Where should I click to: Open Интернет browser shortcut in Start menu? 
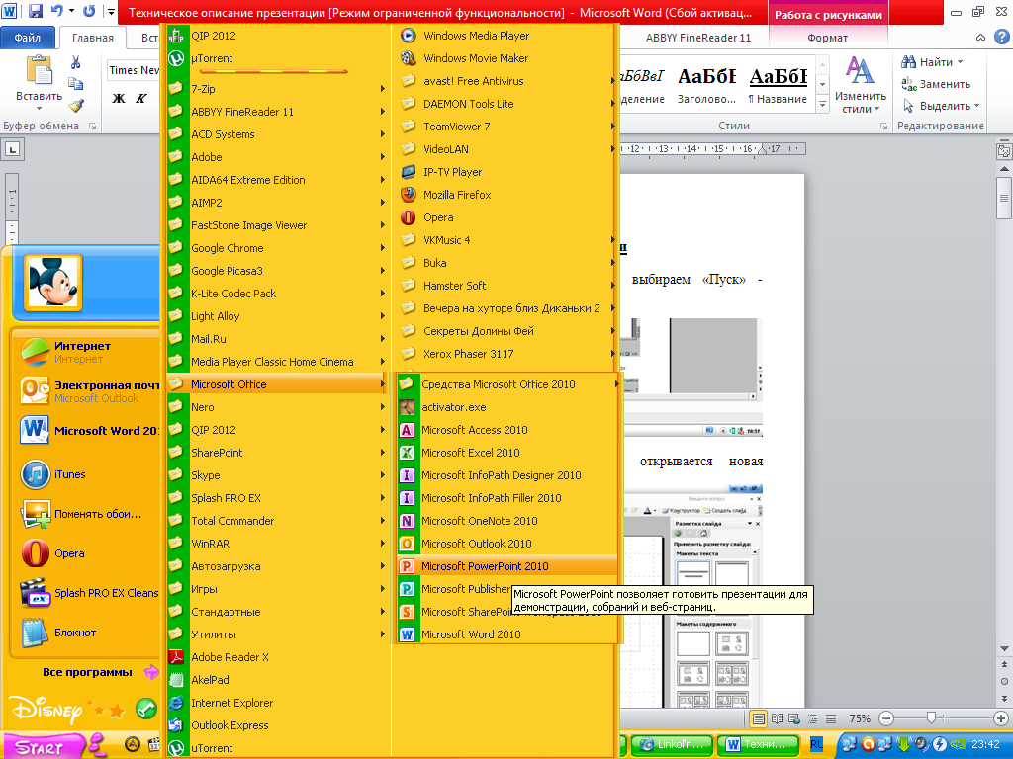coord(85,352)
